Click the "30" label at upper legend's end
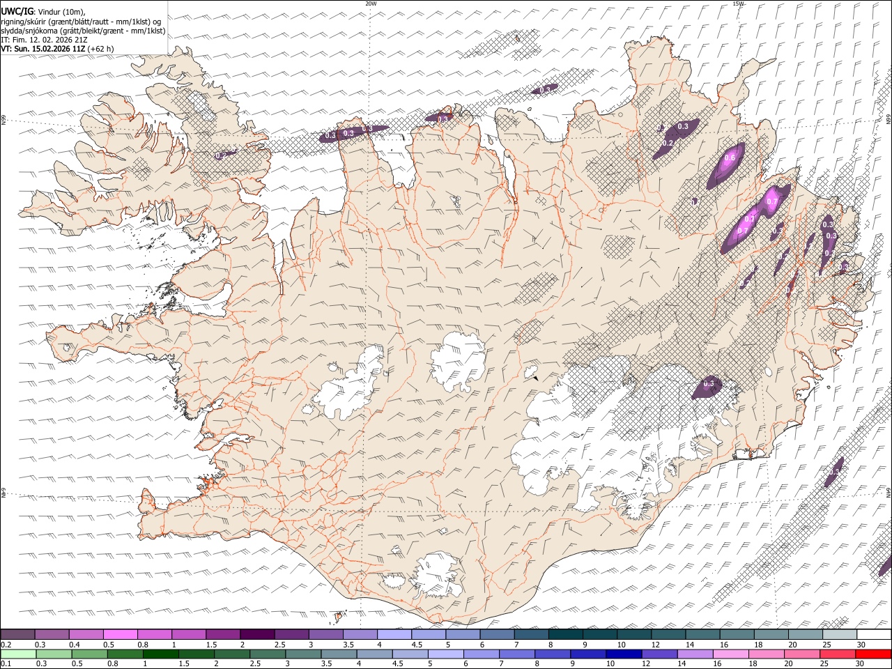Image resolution: width=892 pixels, height=669 pixels. pyautogui.click(x=861, y=645)
